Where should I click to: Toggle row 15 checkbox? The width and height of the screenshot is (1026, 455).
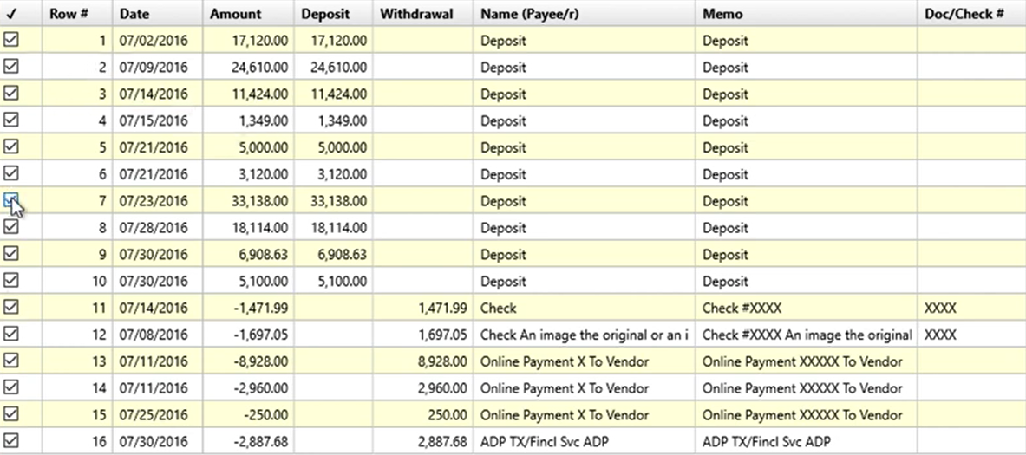(11, 414)
